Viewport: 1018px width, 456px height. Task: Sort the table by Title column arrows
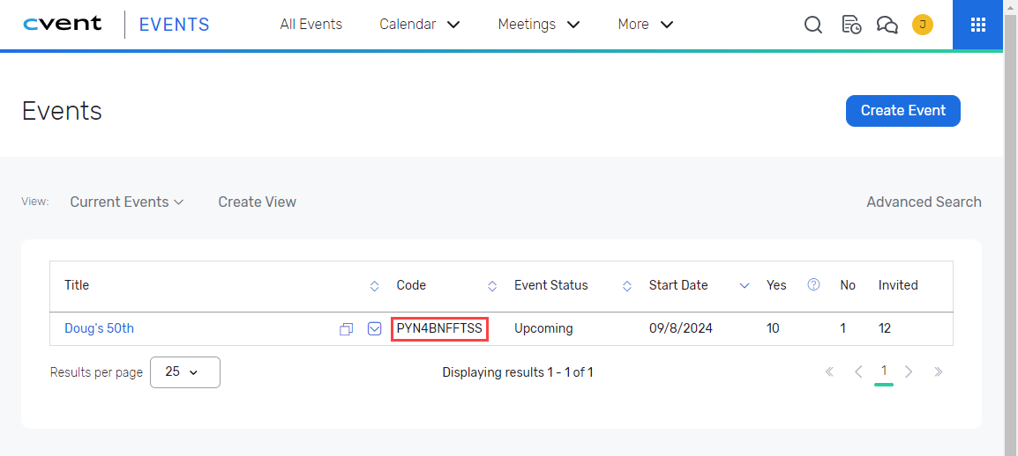pyautogui.click(x=374, y=285)
